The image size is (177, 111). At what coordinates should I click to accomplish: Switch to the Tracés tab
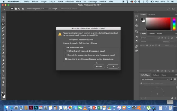coord(159,33)
